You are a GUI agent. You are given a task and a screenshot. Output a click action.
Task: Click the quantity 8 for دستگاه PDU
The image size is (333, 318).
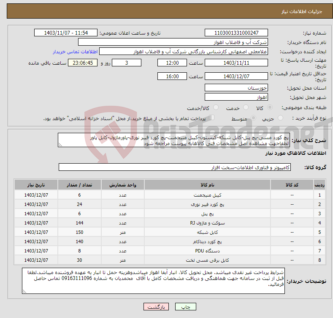[x=79, y=251]
